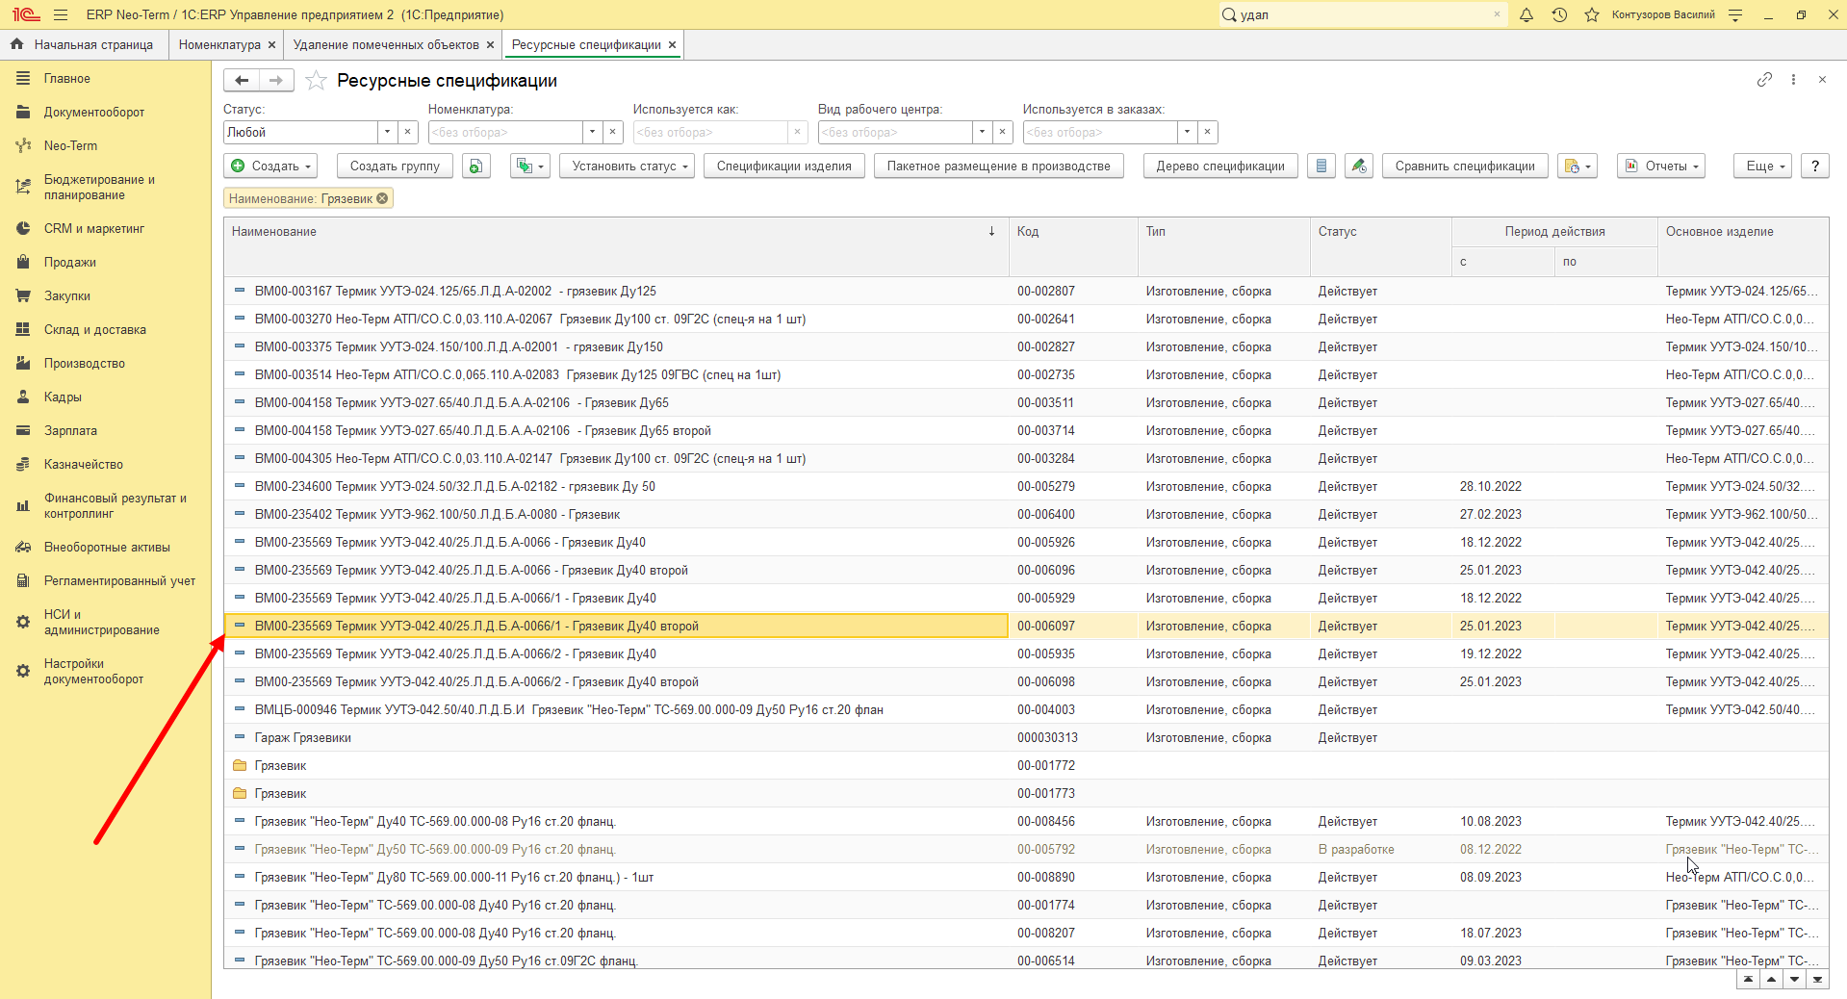Jump to list end arrow button
This screenshot has width=1847, height=999.
[x=1817, y=980]
